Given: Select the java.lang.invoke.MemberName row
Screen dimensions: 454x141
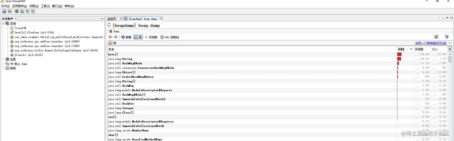Looking at the screenshot, I should (277, 131).
